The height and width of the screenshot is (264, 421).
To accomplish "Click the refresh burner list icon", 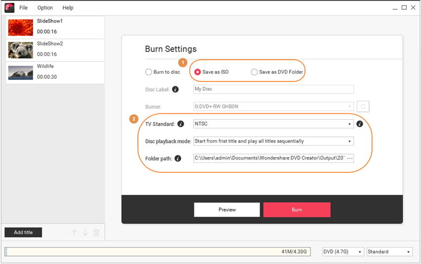I will click(363, 106).
